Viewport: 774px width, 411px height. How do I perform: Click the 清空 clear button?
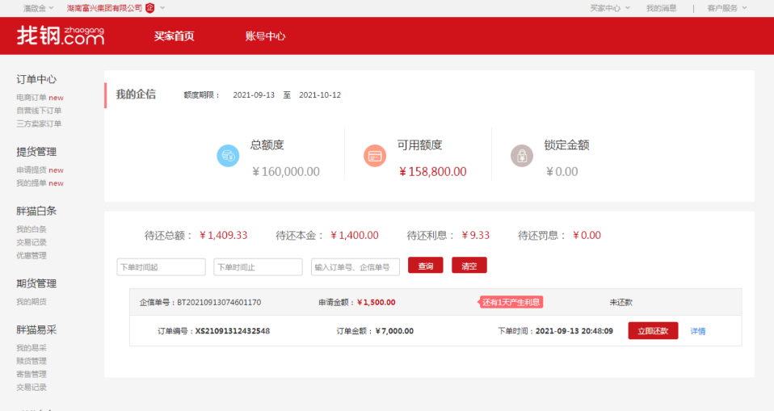469,266
